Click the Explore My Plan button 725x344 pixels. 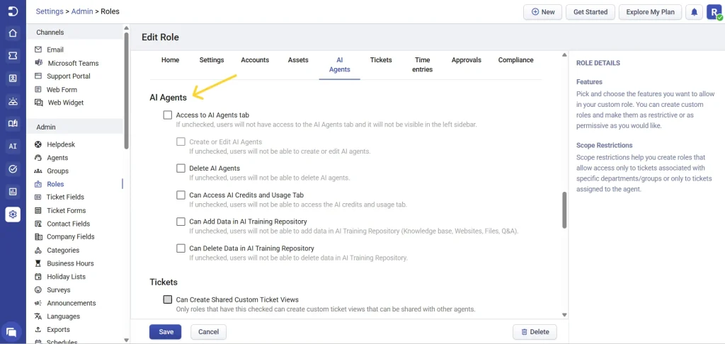click(x=651, y=12)
